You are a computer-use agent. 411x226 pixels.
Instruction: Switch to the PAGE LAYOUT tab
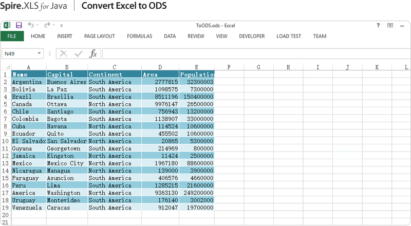[x=100, y=36]
